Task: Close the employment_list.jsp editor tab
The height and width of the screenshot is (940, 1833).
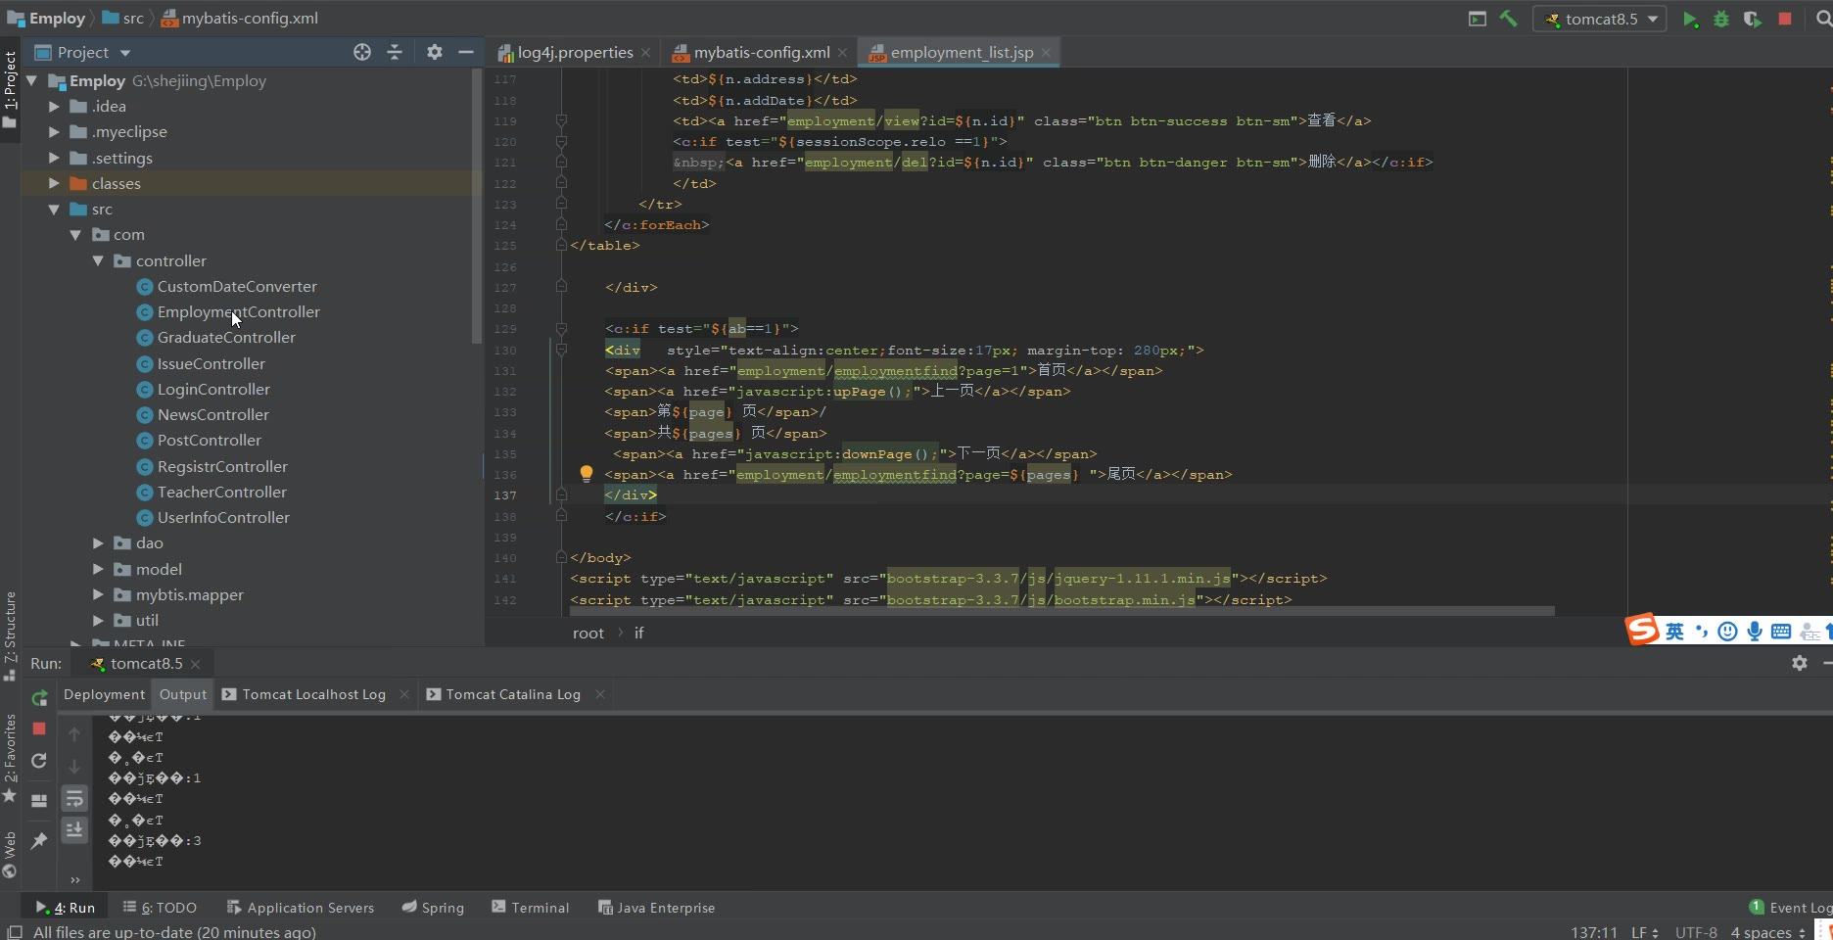Action: [x=1047, y=53]
